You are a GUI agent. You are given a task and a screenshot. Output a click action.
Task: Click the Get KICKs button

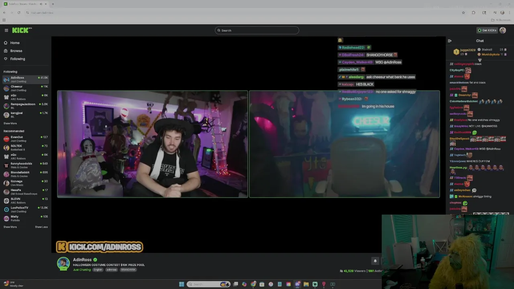[487, 31]
